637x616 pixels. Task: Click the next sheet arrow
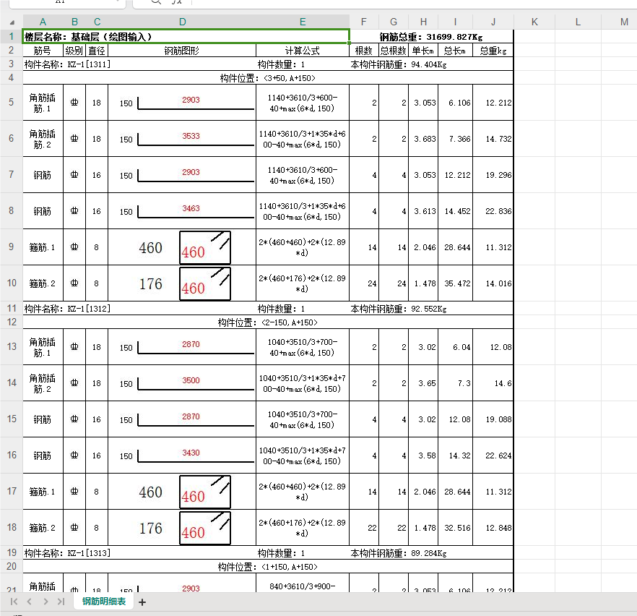(45, 602)
